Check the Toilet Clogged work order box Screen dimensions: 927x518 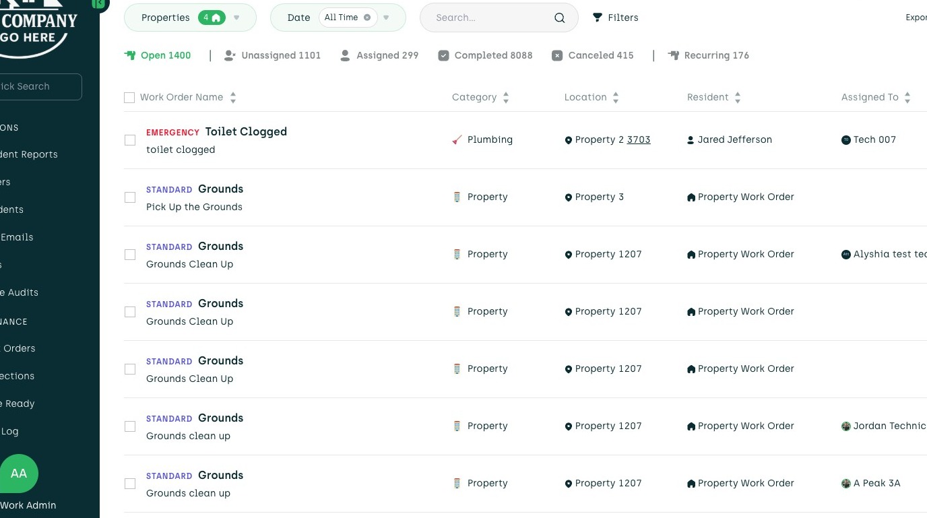130,140
